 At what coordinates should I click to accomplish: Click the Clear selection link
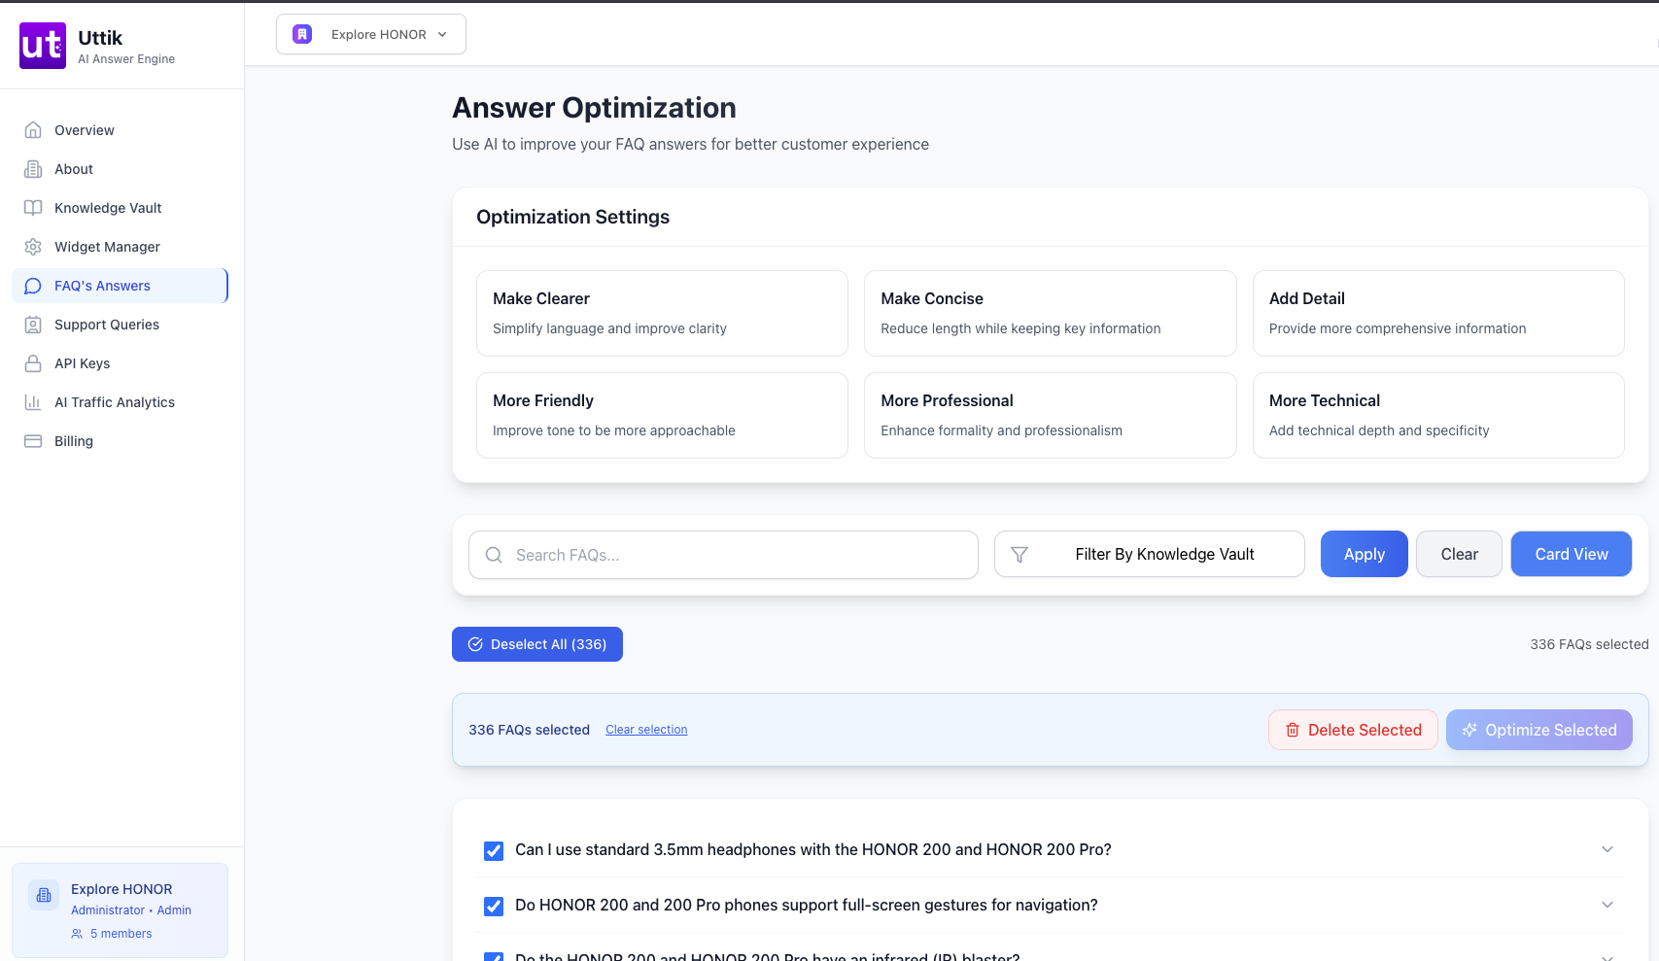point(646,729)
